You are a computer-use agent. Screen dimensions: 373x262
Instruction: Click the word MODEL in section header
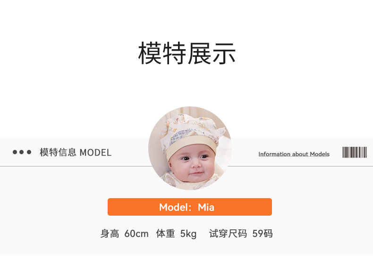click(95, 153)
